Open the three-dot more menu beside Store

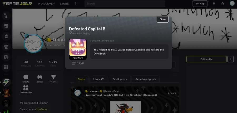(76, 4)
